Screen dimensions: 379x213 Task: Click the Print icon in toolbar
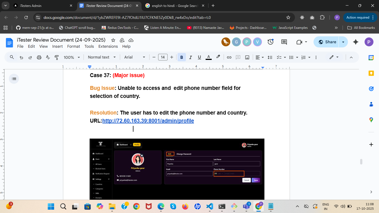click(x=39, y=57)
